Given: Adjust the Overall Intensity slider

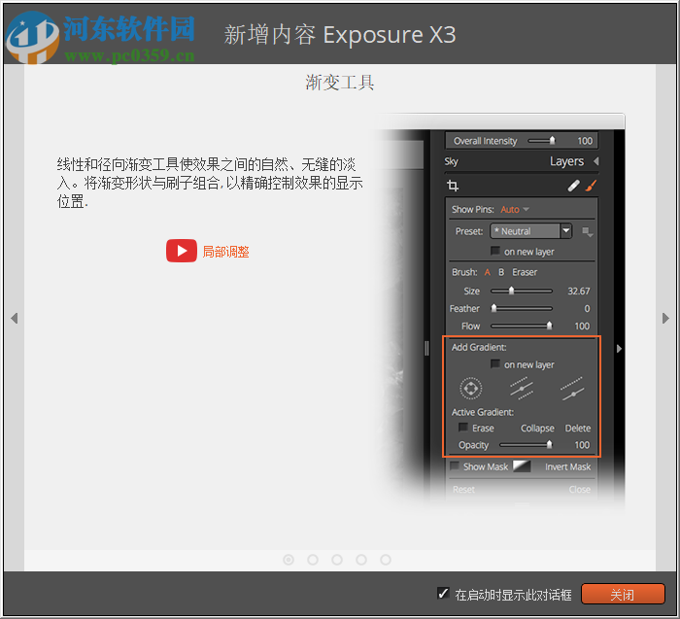Looking at the screenshot, I should point(541,141).
